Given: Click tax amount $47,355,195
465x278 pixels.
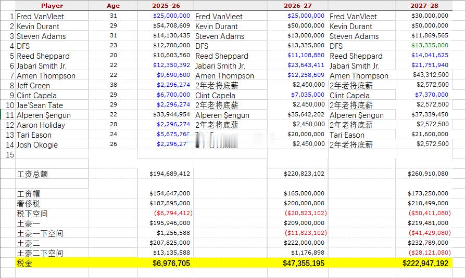Looking at the screenshot, I should [304, 263].
